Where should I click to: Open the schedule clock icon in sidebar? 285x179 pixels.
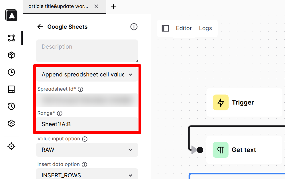[x=11, y=72]
